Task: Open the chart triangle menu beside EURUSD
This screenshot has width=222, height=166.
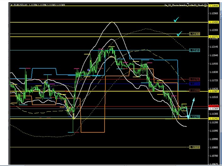Action: [x=12, y=5]
